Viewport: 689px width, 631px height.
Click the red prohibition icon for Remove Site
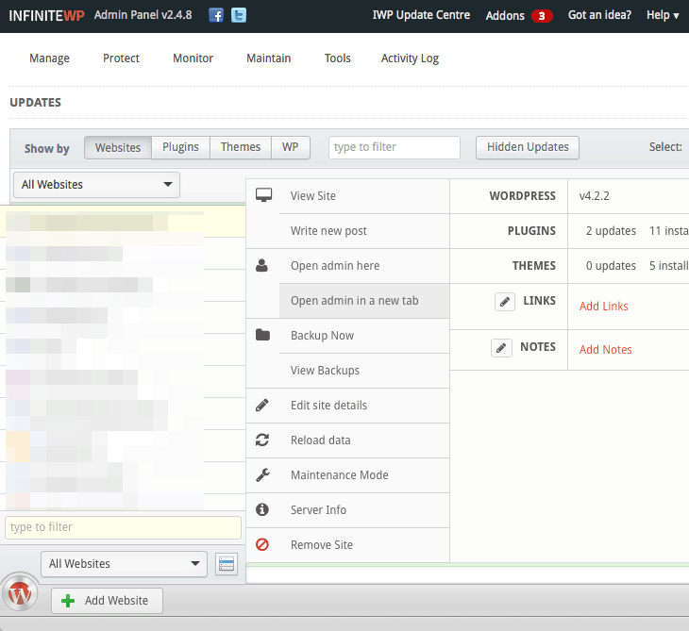click(262, 544)
